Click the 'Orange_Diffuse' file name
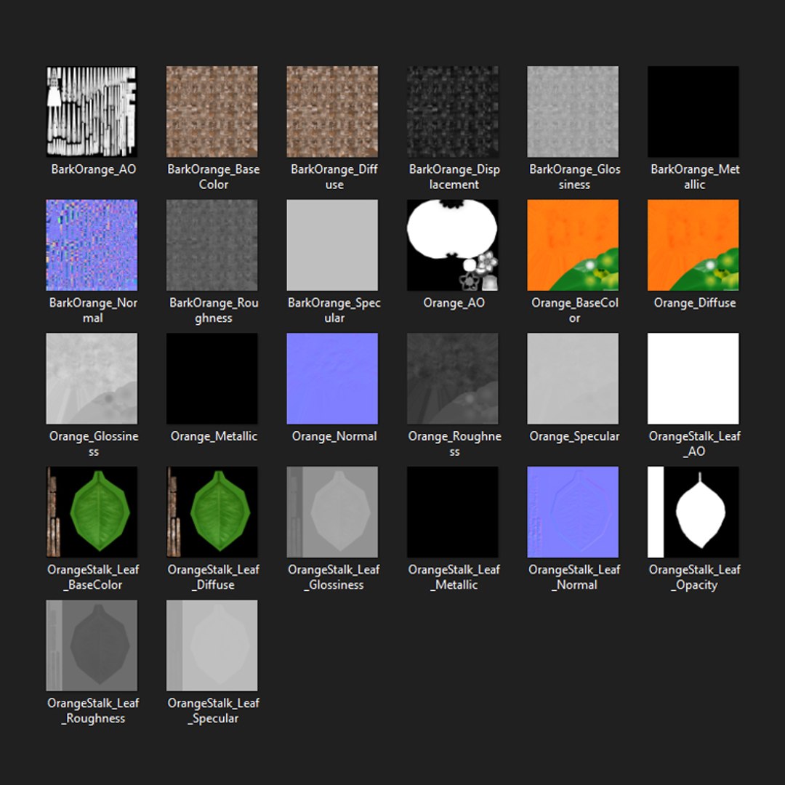The width and height of the screenshot is (785, 785). coord(695,303)
